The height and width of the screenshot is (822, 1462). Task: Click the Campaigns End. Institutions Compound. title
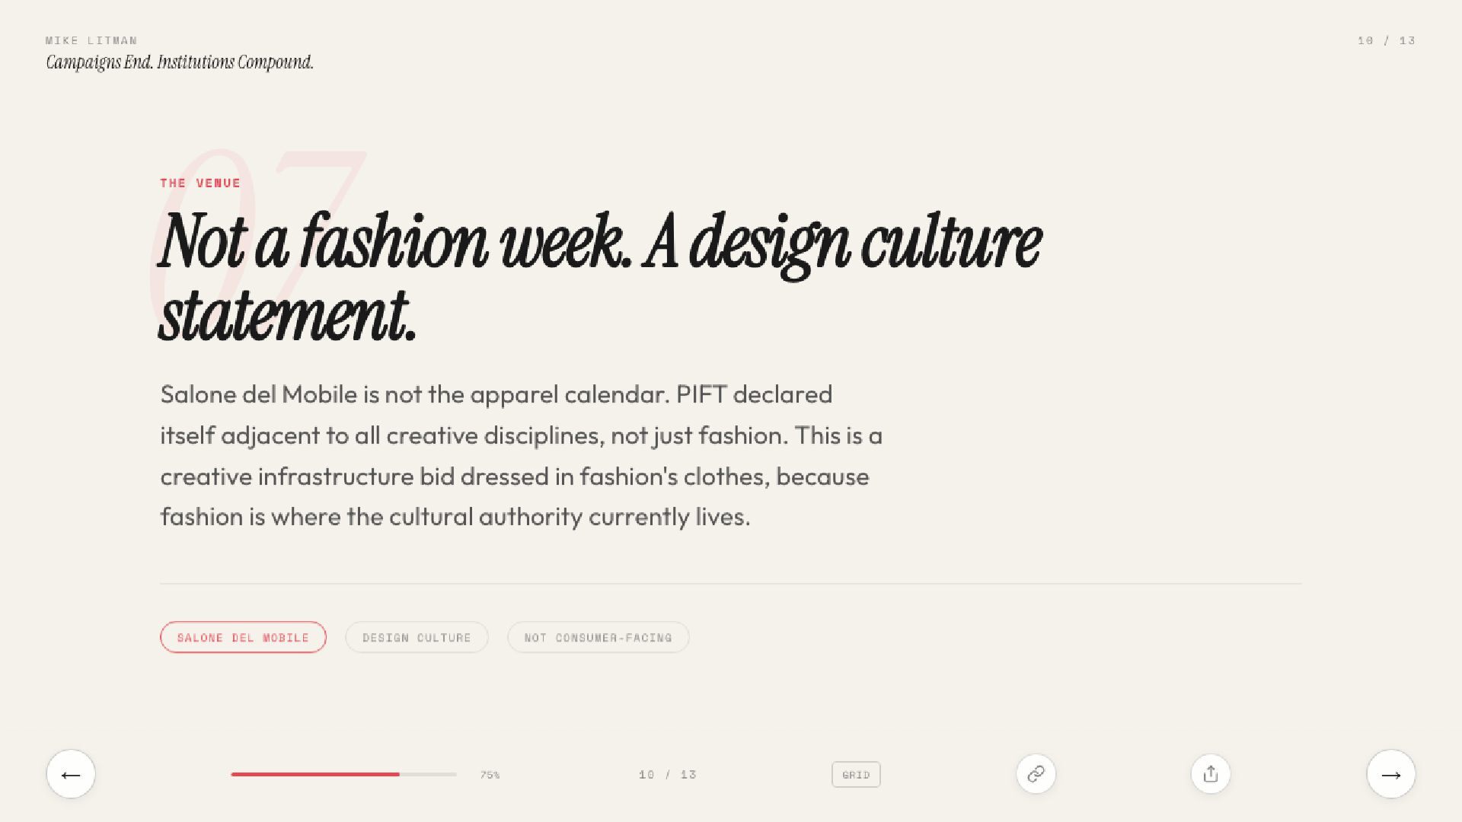coord(180,62)
